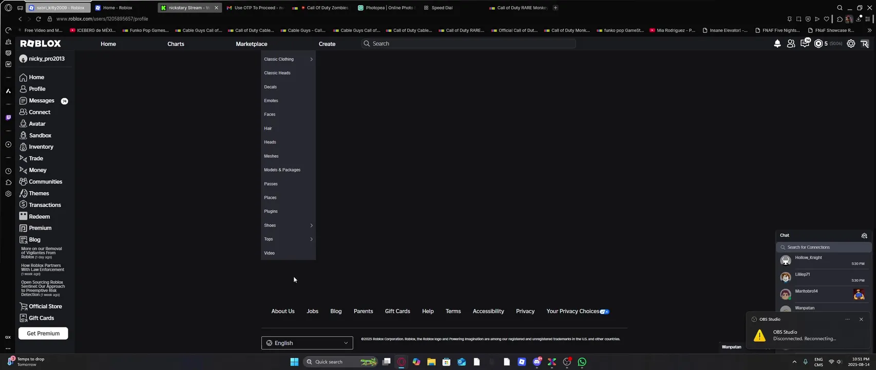The height and width of the screenshot is (370, 876).
Task: Open chat settings icon in Chat panel
Action: coord(864,235)
